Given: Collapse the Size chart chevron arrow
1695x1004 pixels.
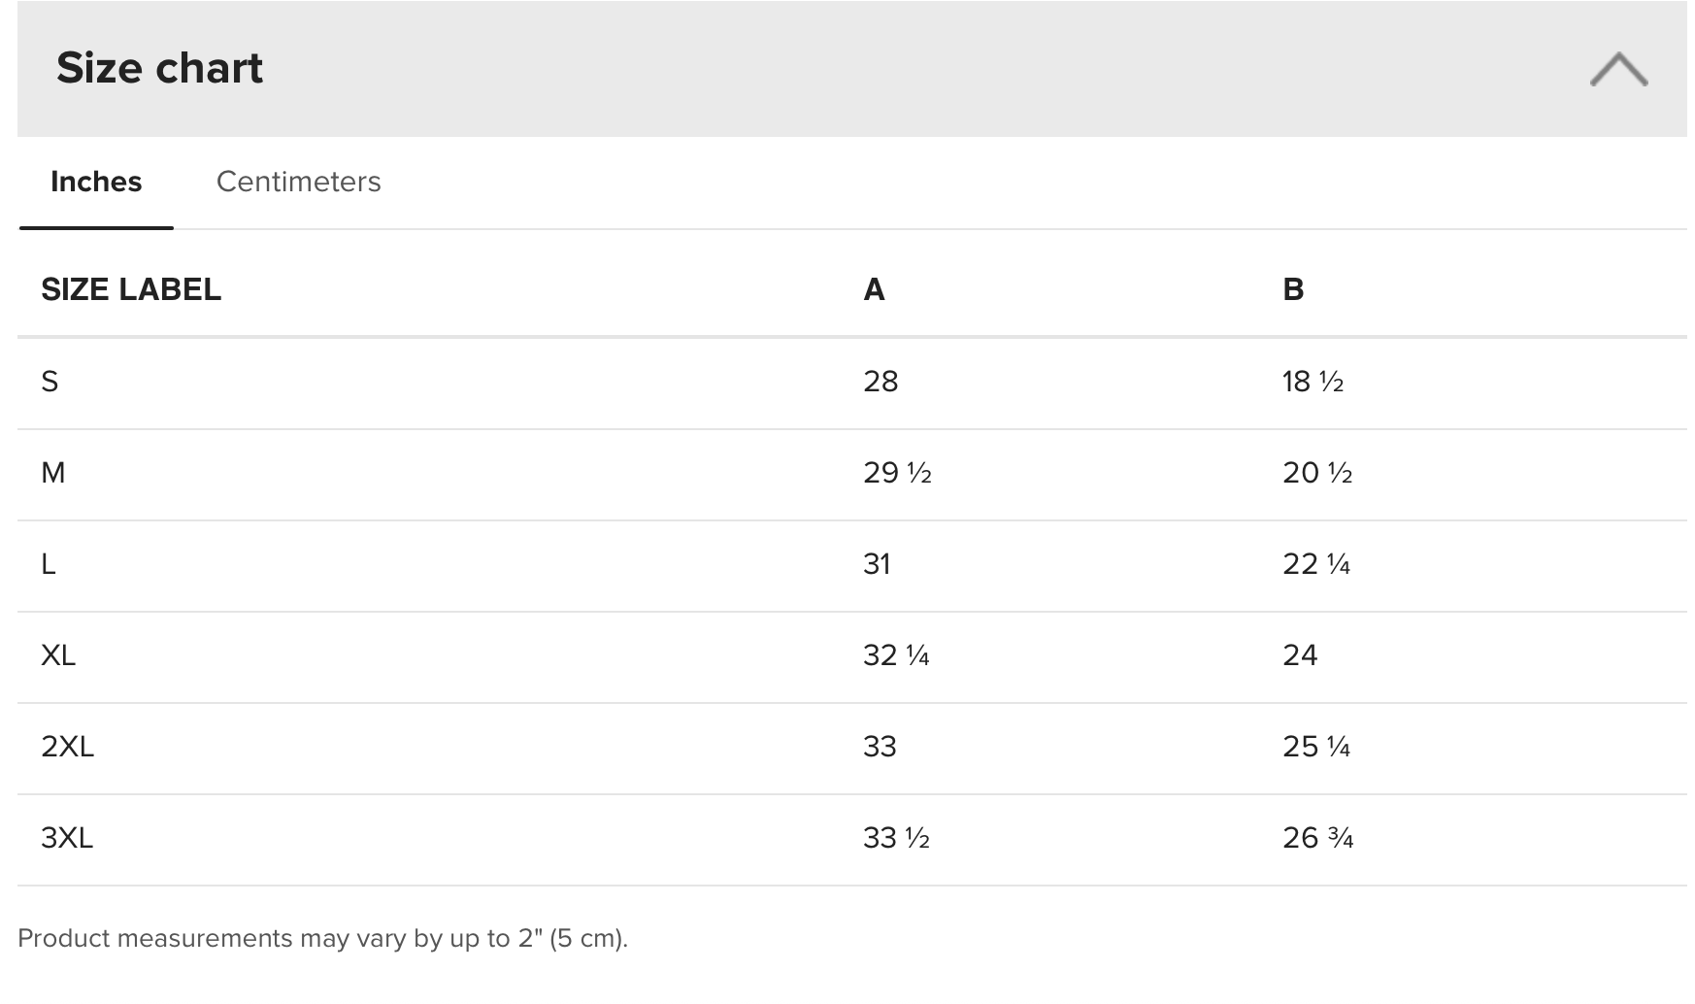Looking at the screenshot, I should [1618, 69].
